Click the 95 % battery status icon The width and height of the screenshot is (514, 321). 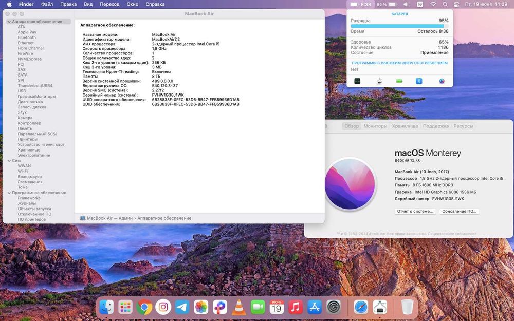(x=387, y=4)
